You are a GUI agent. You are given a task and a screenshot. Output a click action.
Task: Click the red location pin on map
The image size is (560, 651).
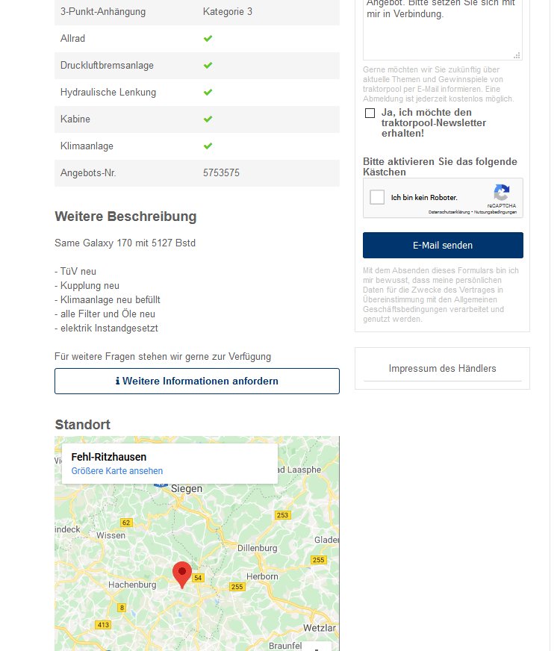pyautogui.click(x=182, y=573)
